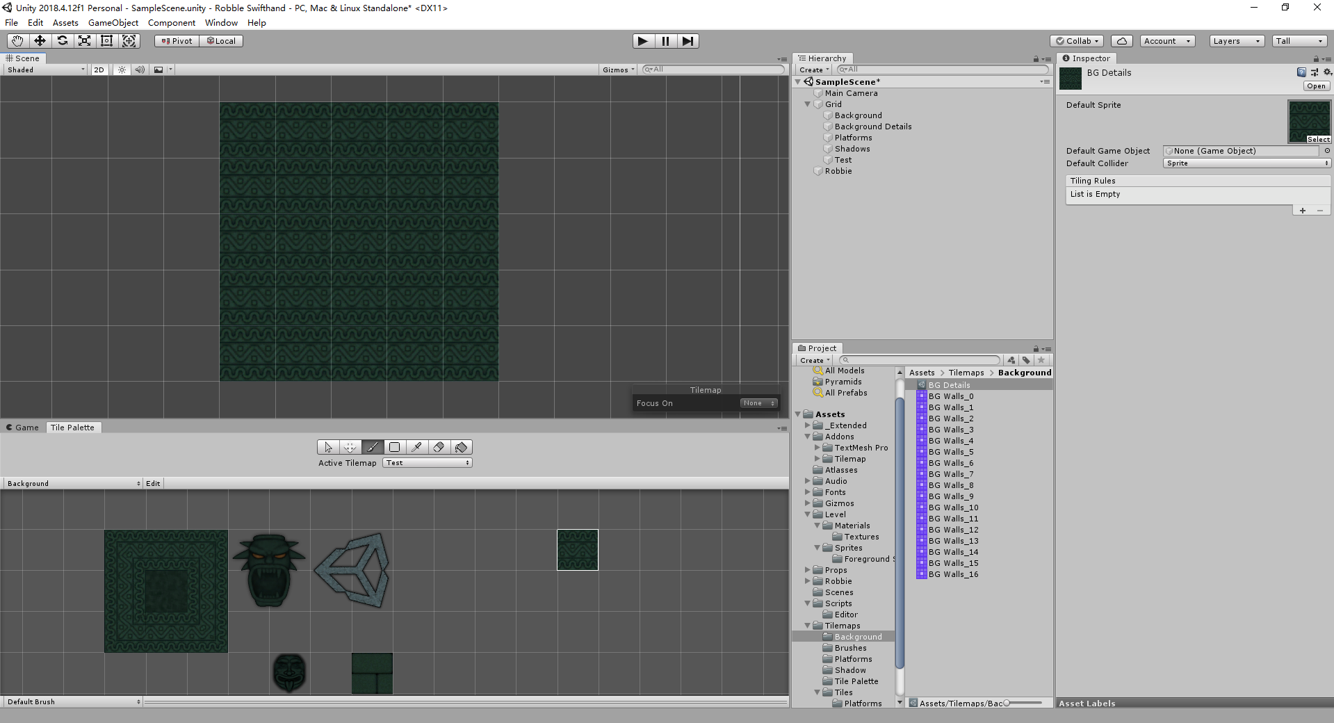This screenshot has width=1334, height=723.
Task: Select the Flood Fill tool in Tile Palette
Action: 462,447
